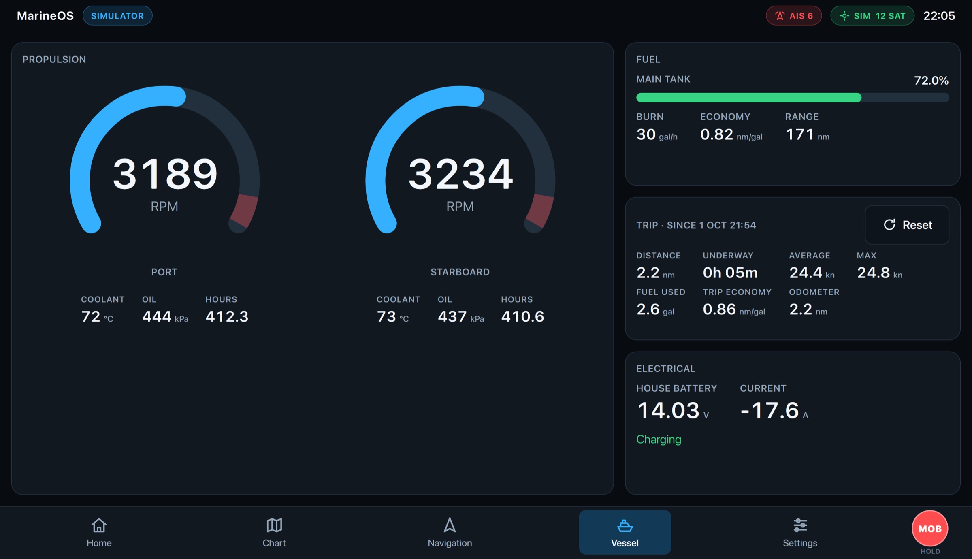Select the Navigation arrow icon
The height and width of the screenshot is (559, 972).
[x=450, y=525]
